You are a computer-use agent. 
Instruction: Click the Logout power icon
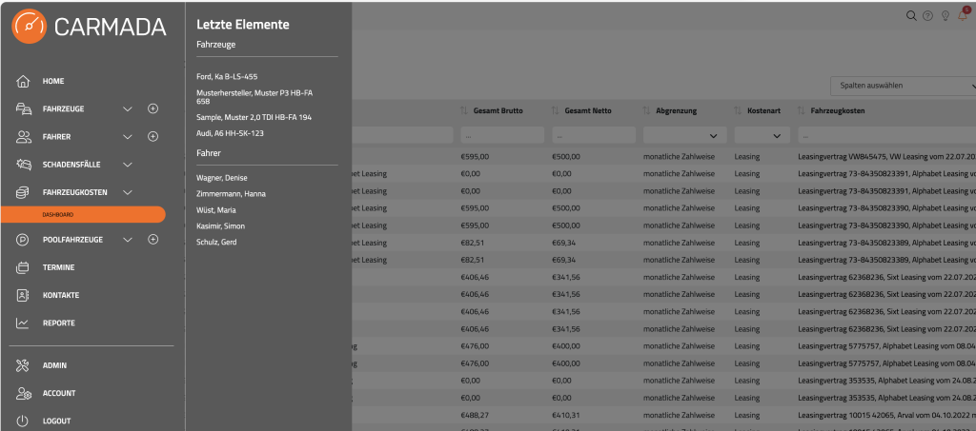23,421
